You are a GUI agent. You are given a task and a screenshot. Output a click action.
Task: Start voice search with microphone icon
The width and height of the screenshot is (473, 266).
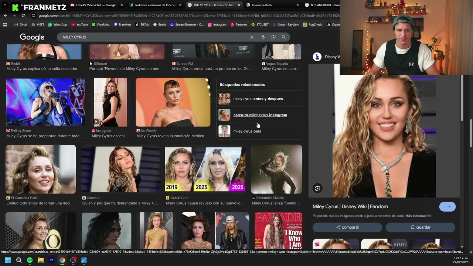[x=263, y=37]
